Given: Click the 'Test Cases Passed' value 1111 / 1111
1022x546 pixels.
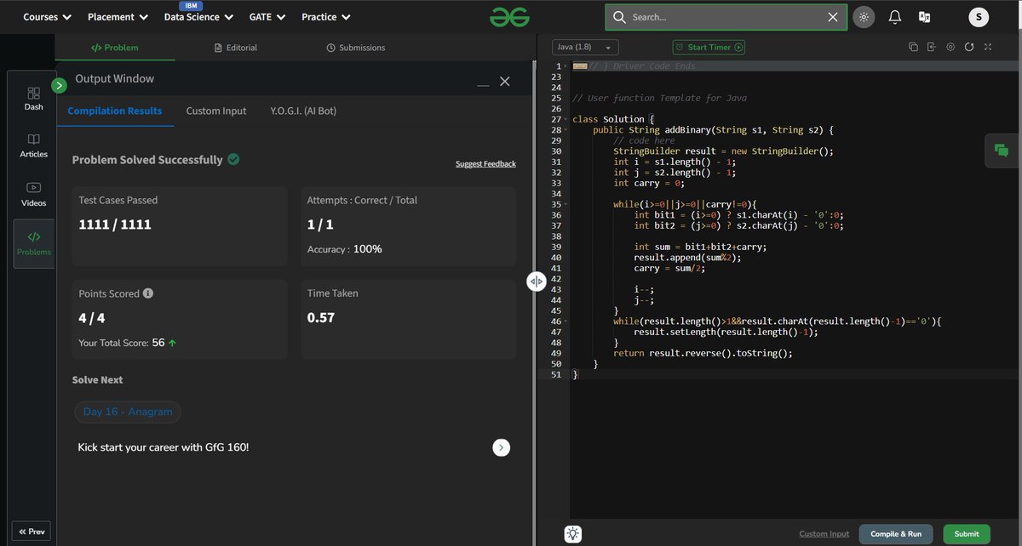Looking at the screenshot, I should coord(115,225).
